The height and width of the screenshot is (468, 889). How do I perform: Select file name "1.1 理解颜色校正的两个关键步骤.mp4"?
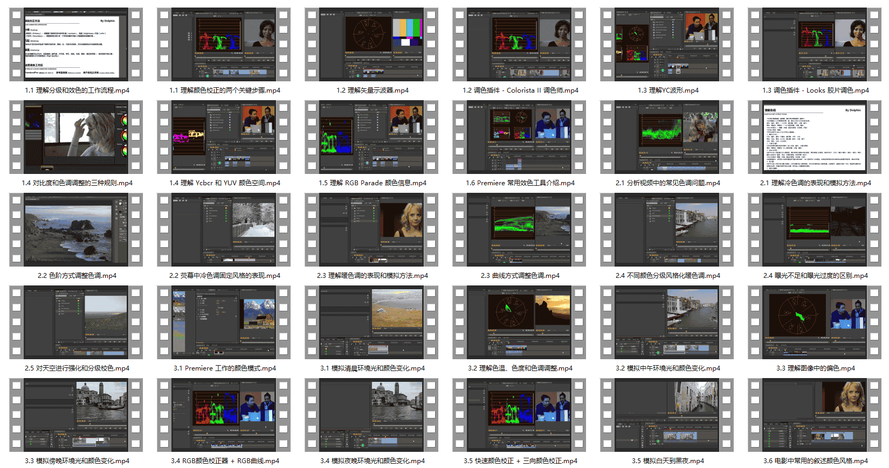pyautogui.click(x=225, y=90)
